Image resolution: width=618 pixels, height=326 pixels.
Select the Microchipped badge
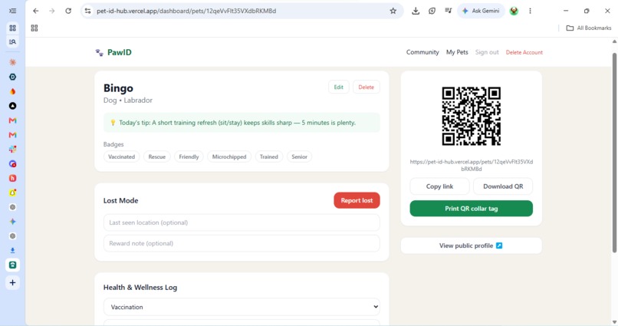[229, 157]
